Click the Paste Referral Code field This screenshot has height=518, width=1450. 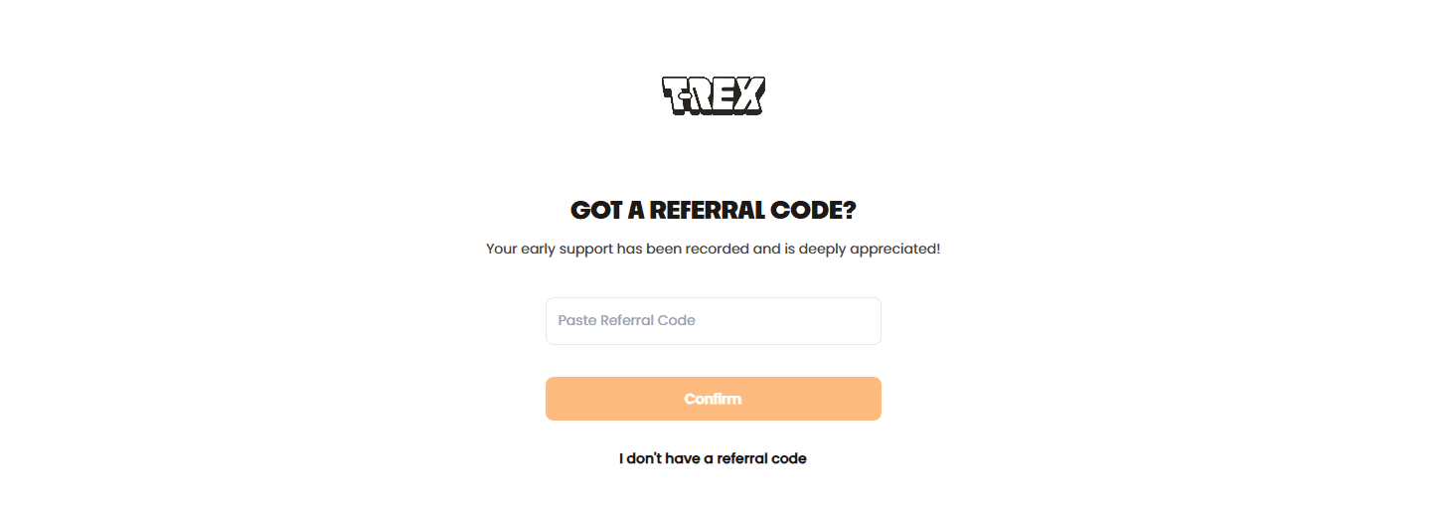tap(713, 321)
